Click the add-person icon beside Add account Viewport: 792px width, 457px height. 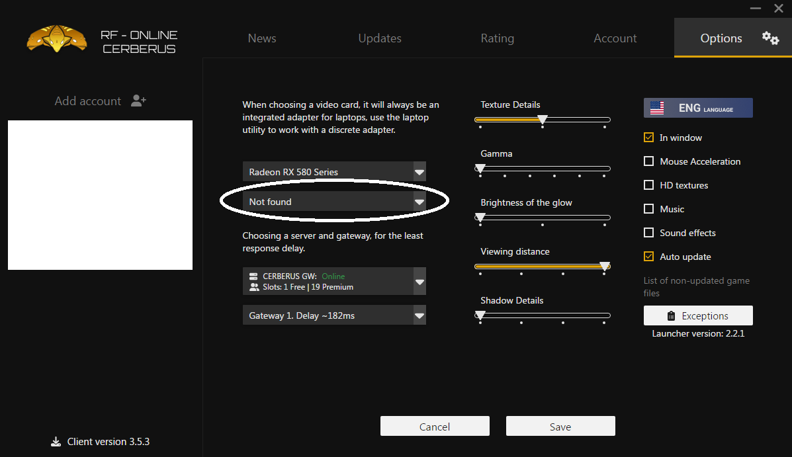coord(138,101)
